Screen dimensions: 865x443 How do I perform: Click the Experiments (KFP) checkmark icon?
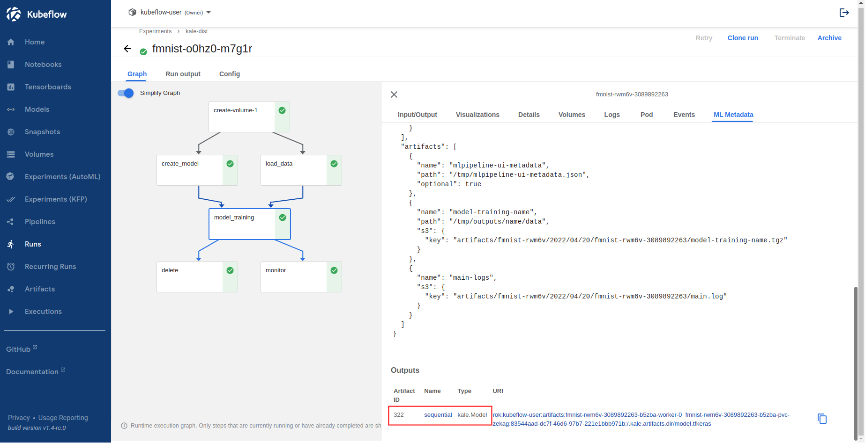(x=11, y=199)
